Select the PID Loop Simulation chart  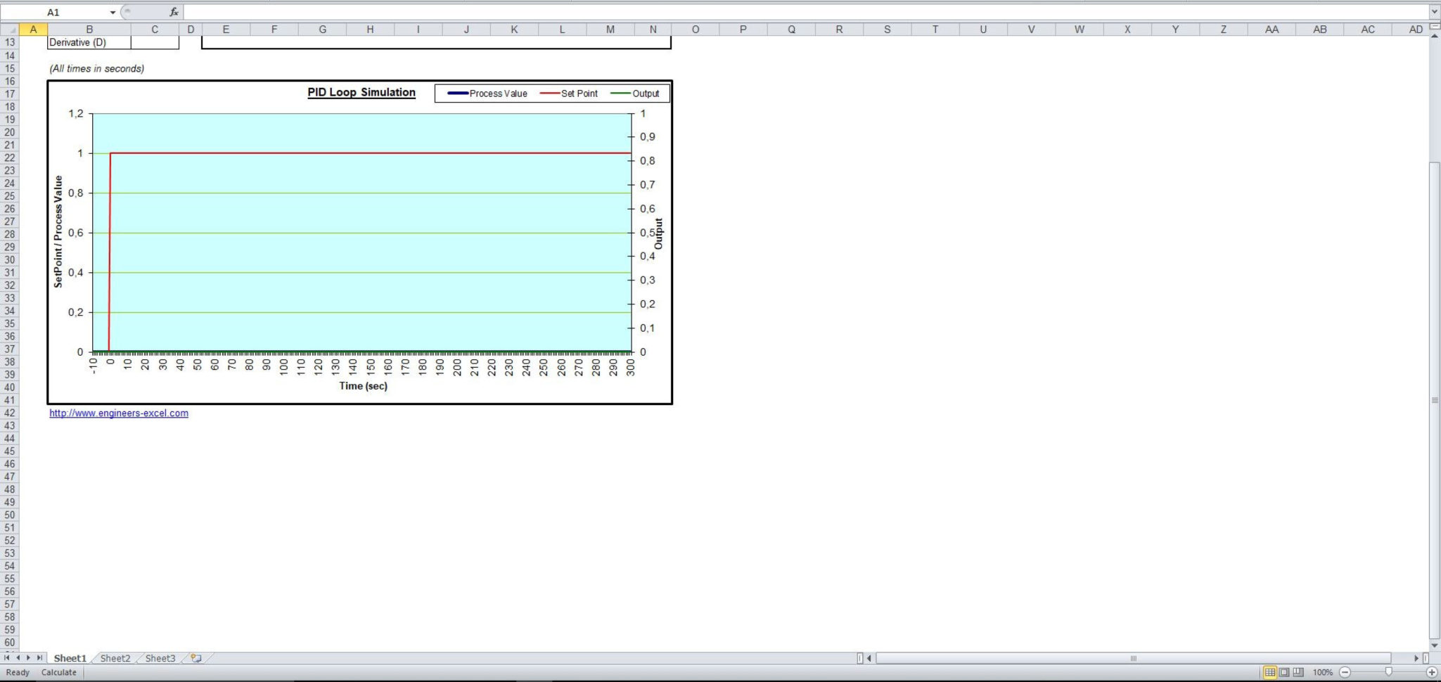tap(359, 242)
